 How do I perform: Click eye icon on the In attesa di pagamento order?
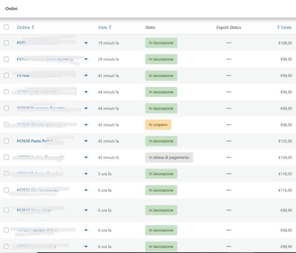[86, 158]
